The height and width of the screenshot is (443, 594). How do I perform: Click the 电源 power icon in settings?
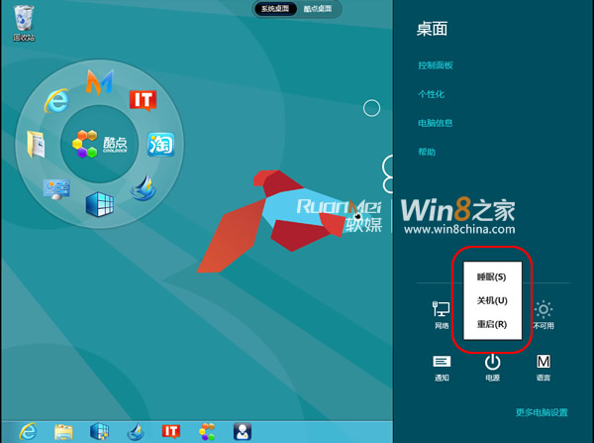point(492,363)
